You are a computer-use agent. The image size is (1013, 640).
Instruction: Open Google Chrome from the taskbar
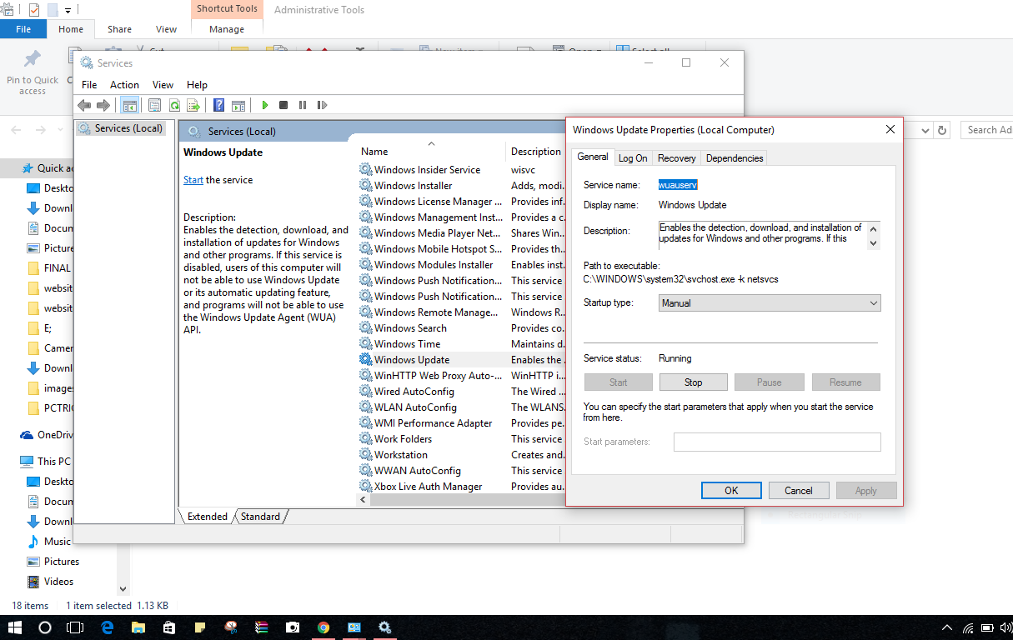click(x=323, y=627)
